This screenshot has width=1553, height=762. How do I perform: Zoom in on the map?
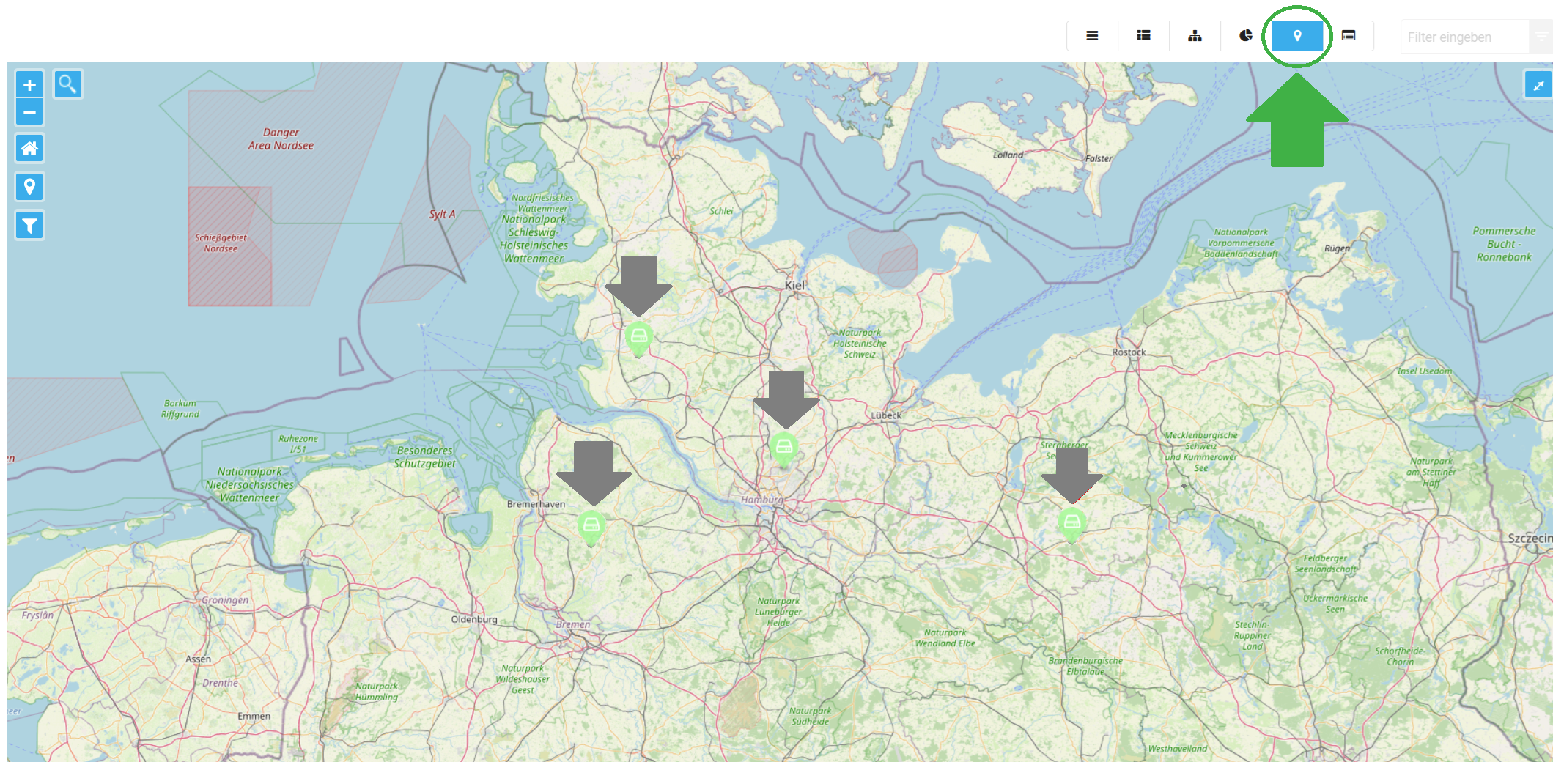[x=29, y=85]
